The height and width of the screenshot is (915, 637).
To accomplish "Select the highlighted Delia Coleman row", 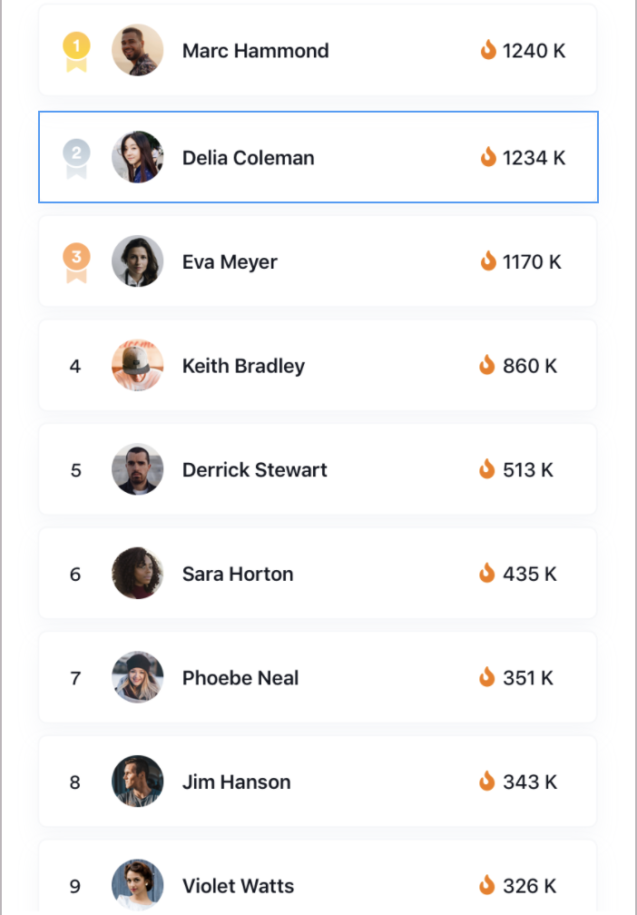I will click(318, 157).
